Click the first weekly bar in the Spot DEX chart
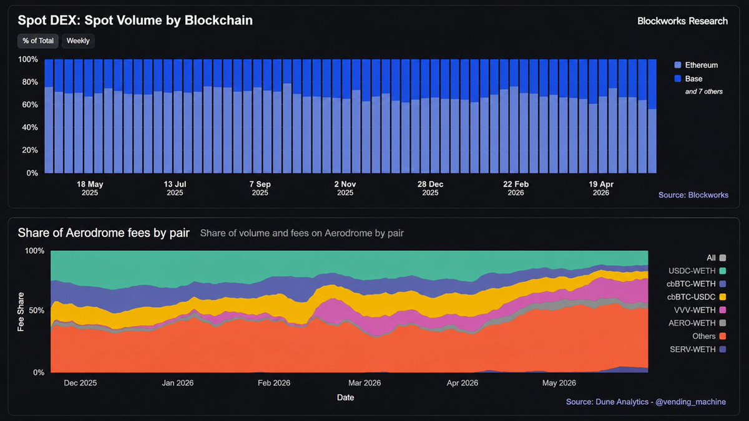 pyautogui.click(x=49, y=116)
